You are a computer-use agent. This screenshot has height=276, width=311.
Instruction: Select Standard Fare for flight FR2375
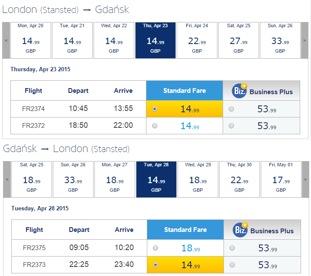pos(155,248)
